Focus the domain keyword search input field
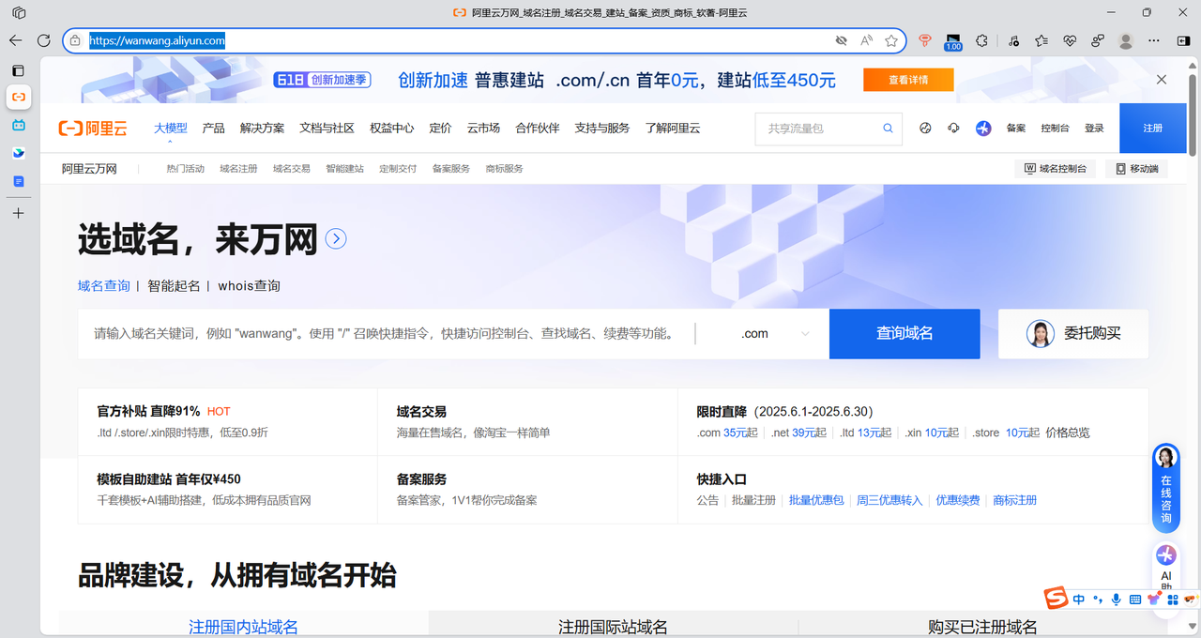The width and height of the screenshot is (1201, 638). (x=385, y=334)
